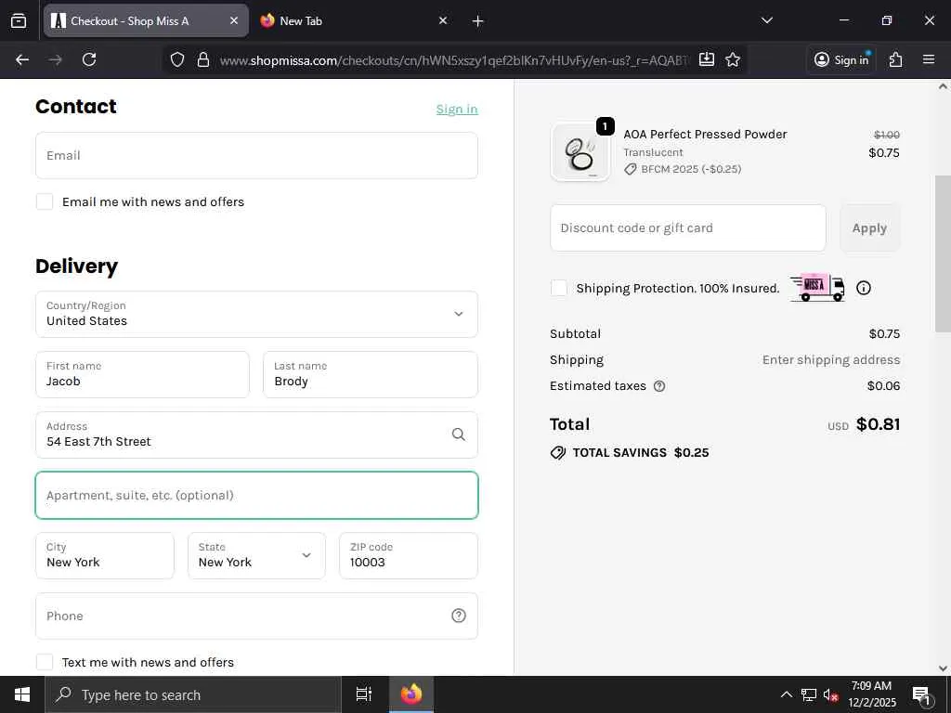Click the Total $0.81 amount

(x=878, y=424)
